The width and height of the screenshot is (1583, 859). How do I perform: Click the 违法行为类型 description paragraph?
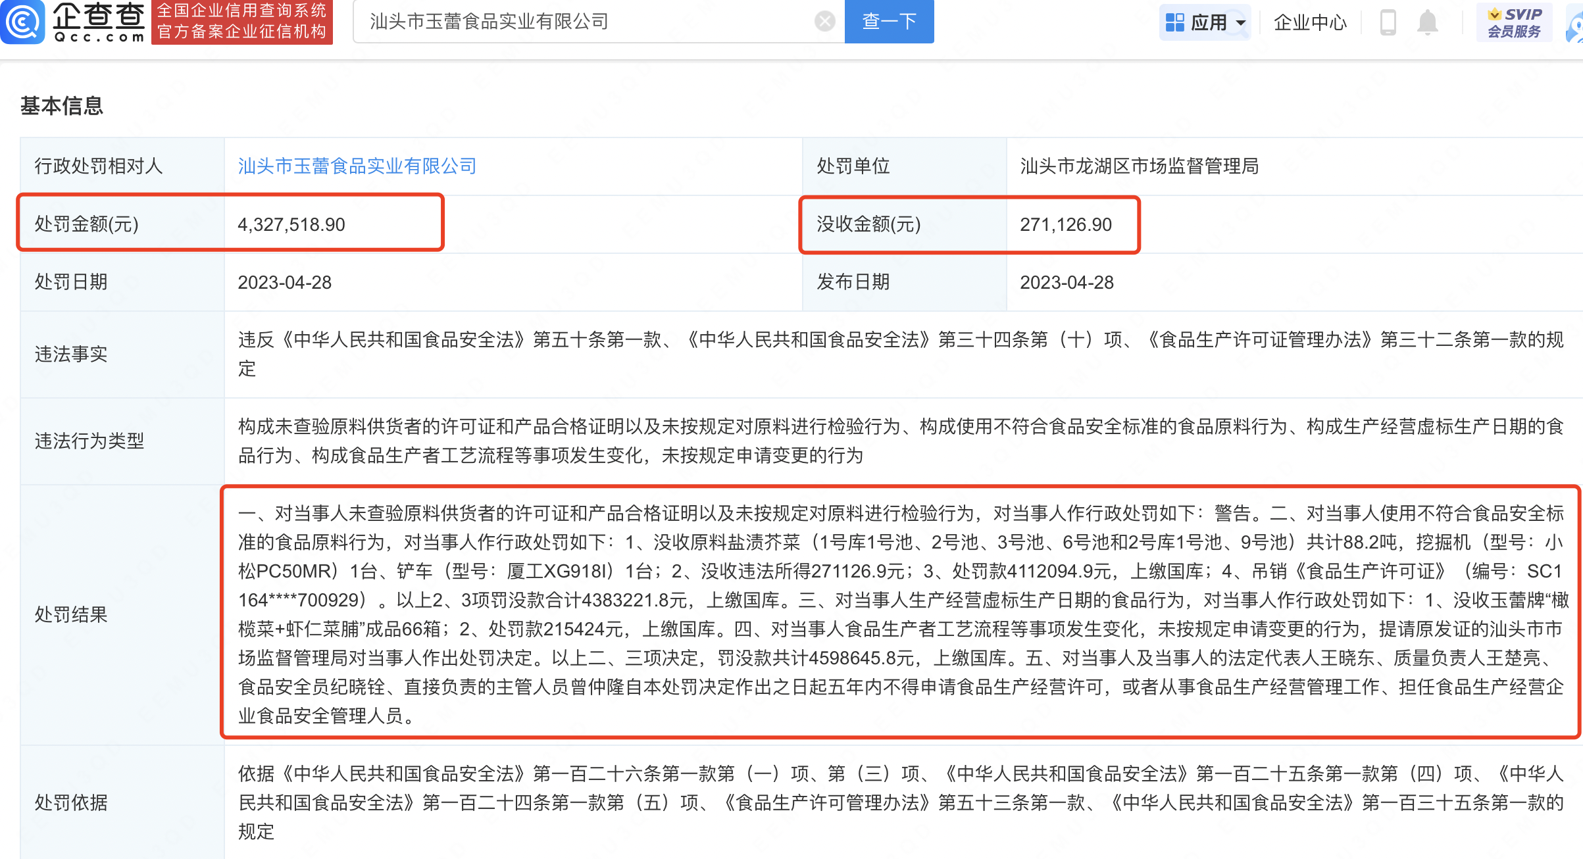[901, 441]
